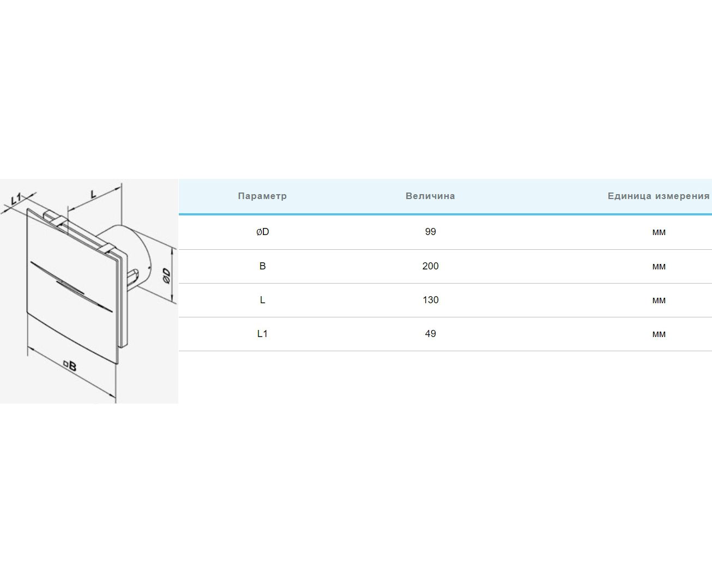
Task: Select the value 49 cell
Action: (x=430, y=334)
